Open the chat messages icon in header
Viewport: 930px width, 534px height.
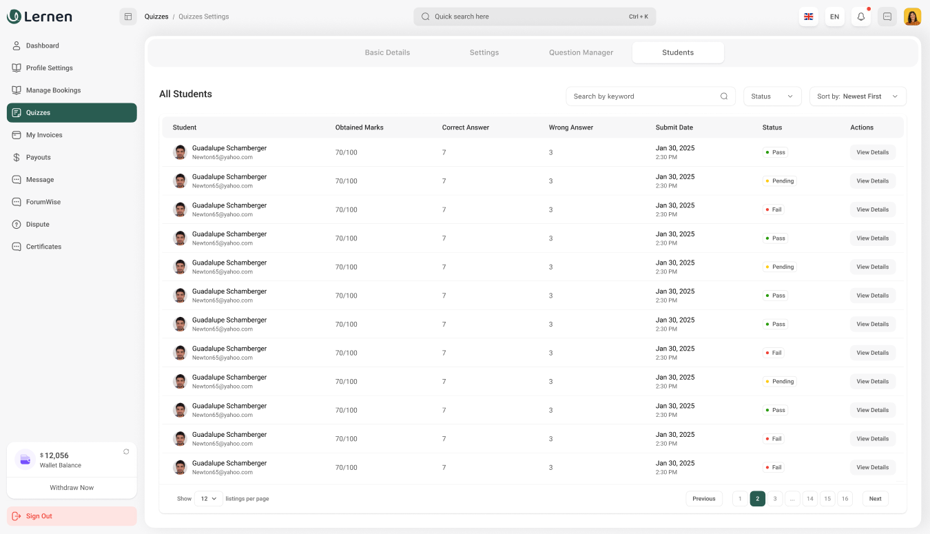[887, 17]
